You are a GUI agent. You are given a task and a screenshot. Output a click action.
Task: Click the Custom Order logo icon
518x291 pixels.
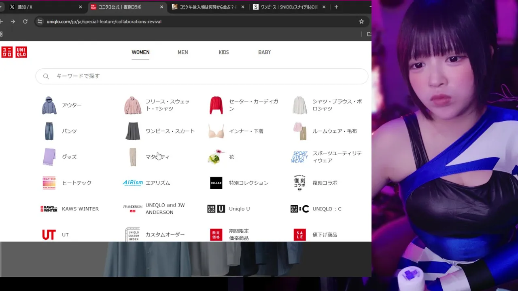point(133,234)
